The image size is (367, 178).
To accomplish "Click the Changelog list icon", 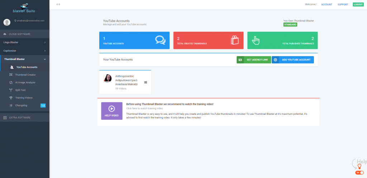I will pos(11,105).
